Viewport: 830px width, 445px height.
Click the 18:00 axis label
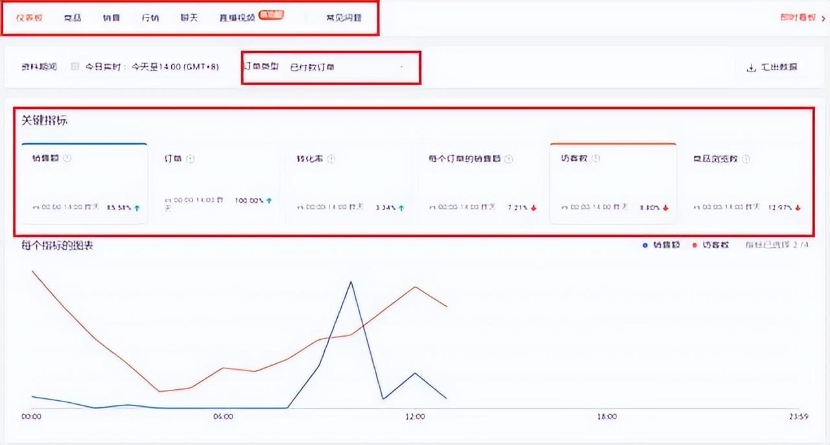607,416
